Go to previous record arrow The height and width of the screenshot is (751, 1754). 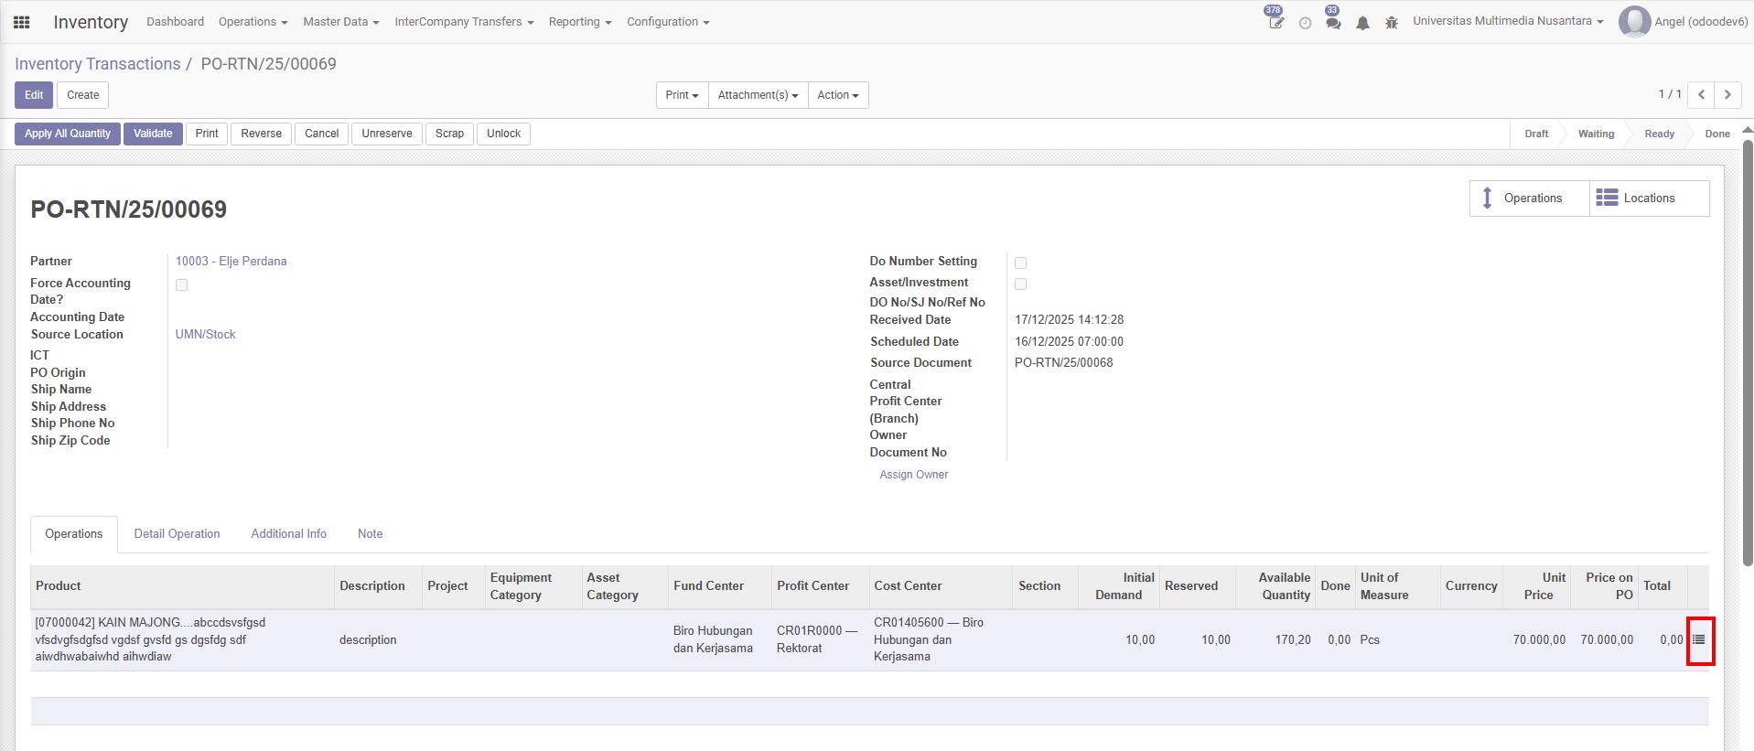pyautogui.click(x=1701, y=95)
